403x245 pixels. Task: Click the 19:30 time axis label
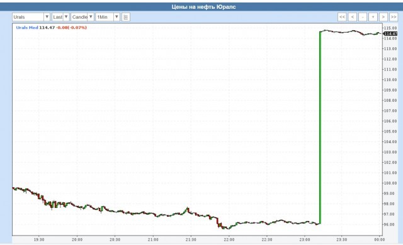pos(39,239)
